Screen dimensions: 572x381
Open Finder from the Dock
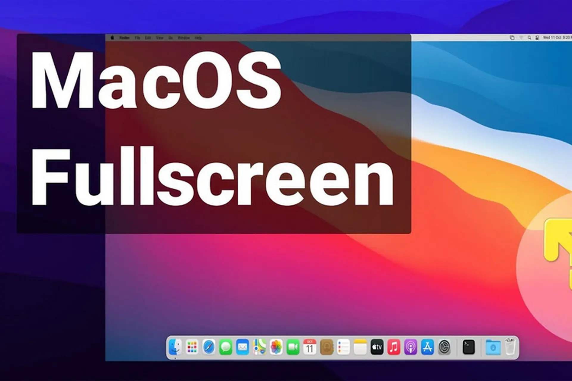pyautogui.click(x=175, y=347)
